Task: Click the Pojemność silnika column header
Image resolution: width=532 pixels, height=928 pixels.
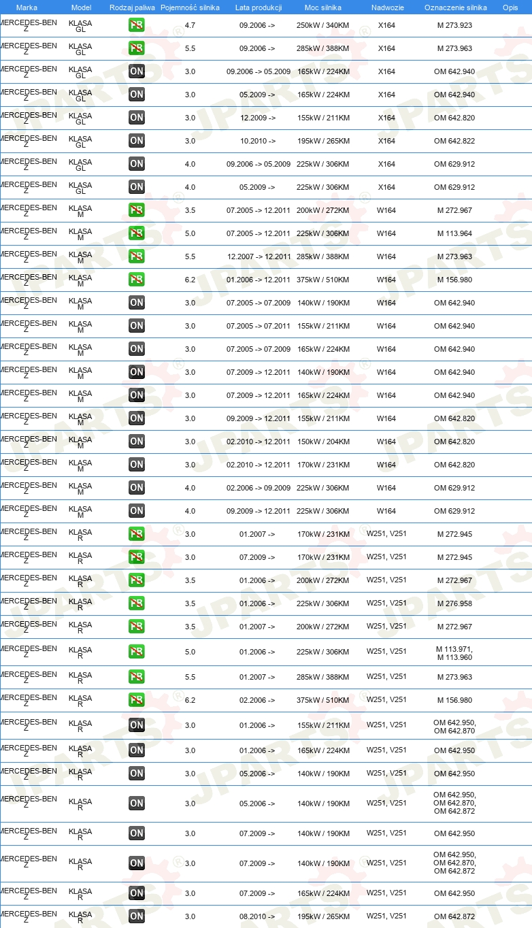Action: point(190,7)
